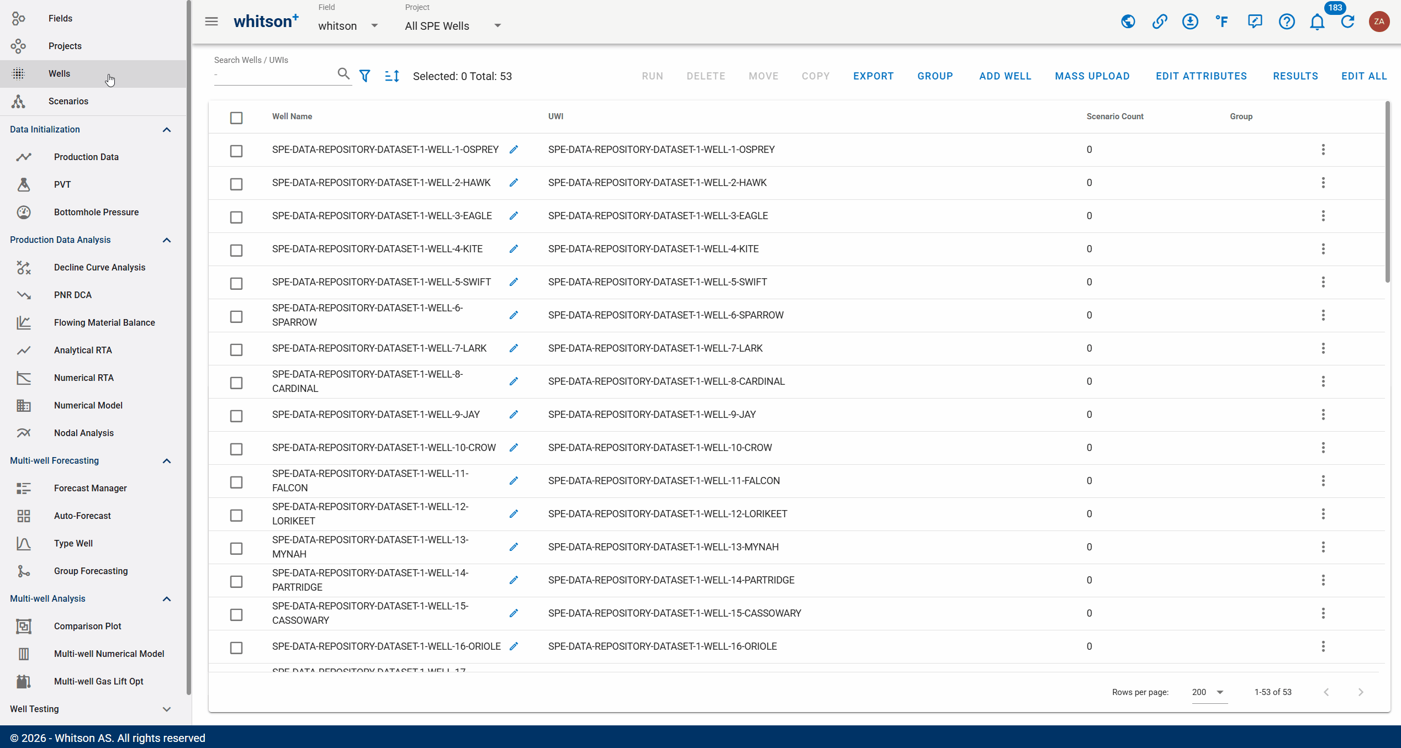1401x748 pixels.
Task: Click the RESULTS button
Action: 1296,76
